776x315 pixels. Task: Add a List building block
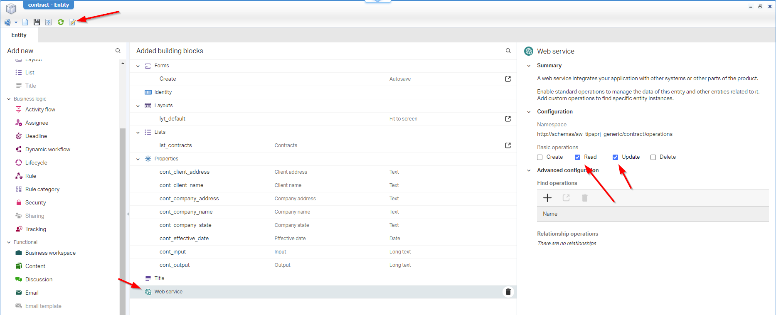[x=30, y=72]
